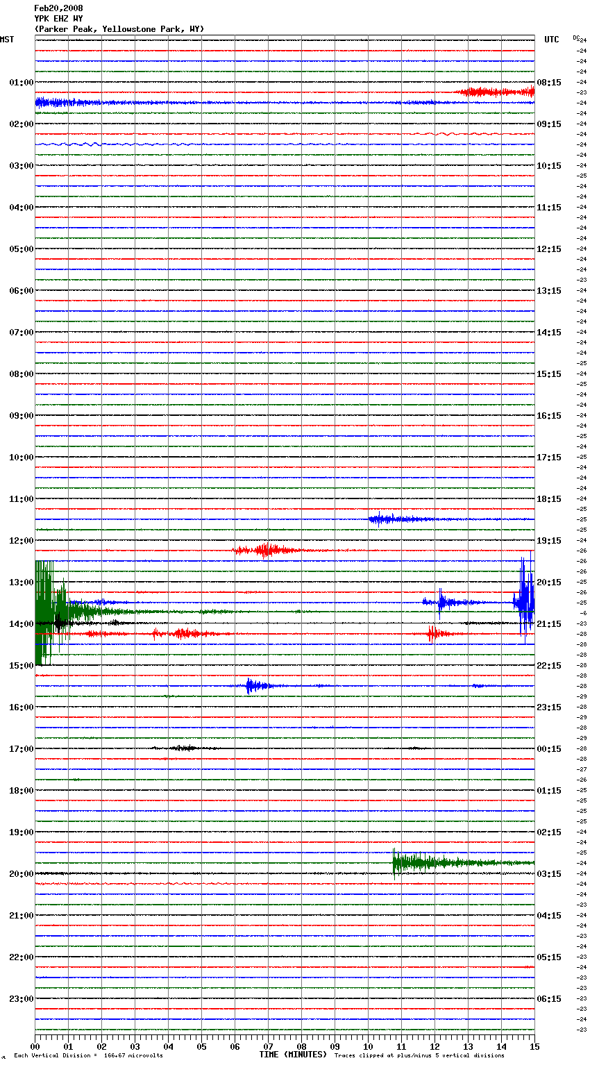Viewport: 590px width, 1065px height.
Task: Click the 23:15 UTC time label
Action: point(549,707)
